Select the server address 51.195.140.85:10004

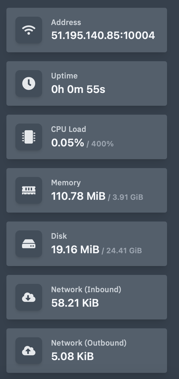(103, 36)
